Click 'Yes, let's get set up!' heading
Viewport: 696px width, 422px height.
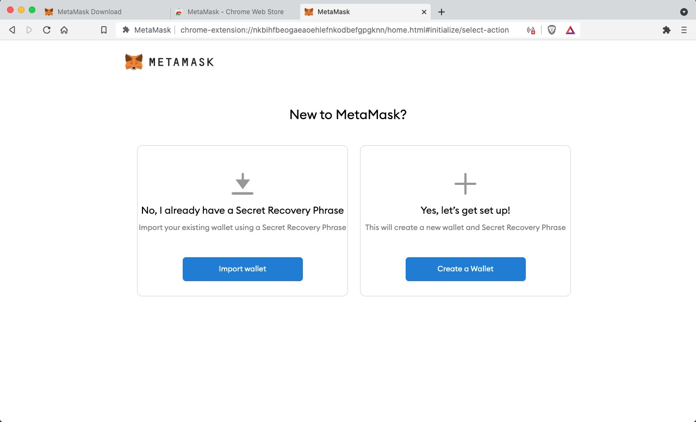465,210
